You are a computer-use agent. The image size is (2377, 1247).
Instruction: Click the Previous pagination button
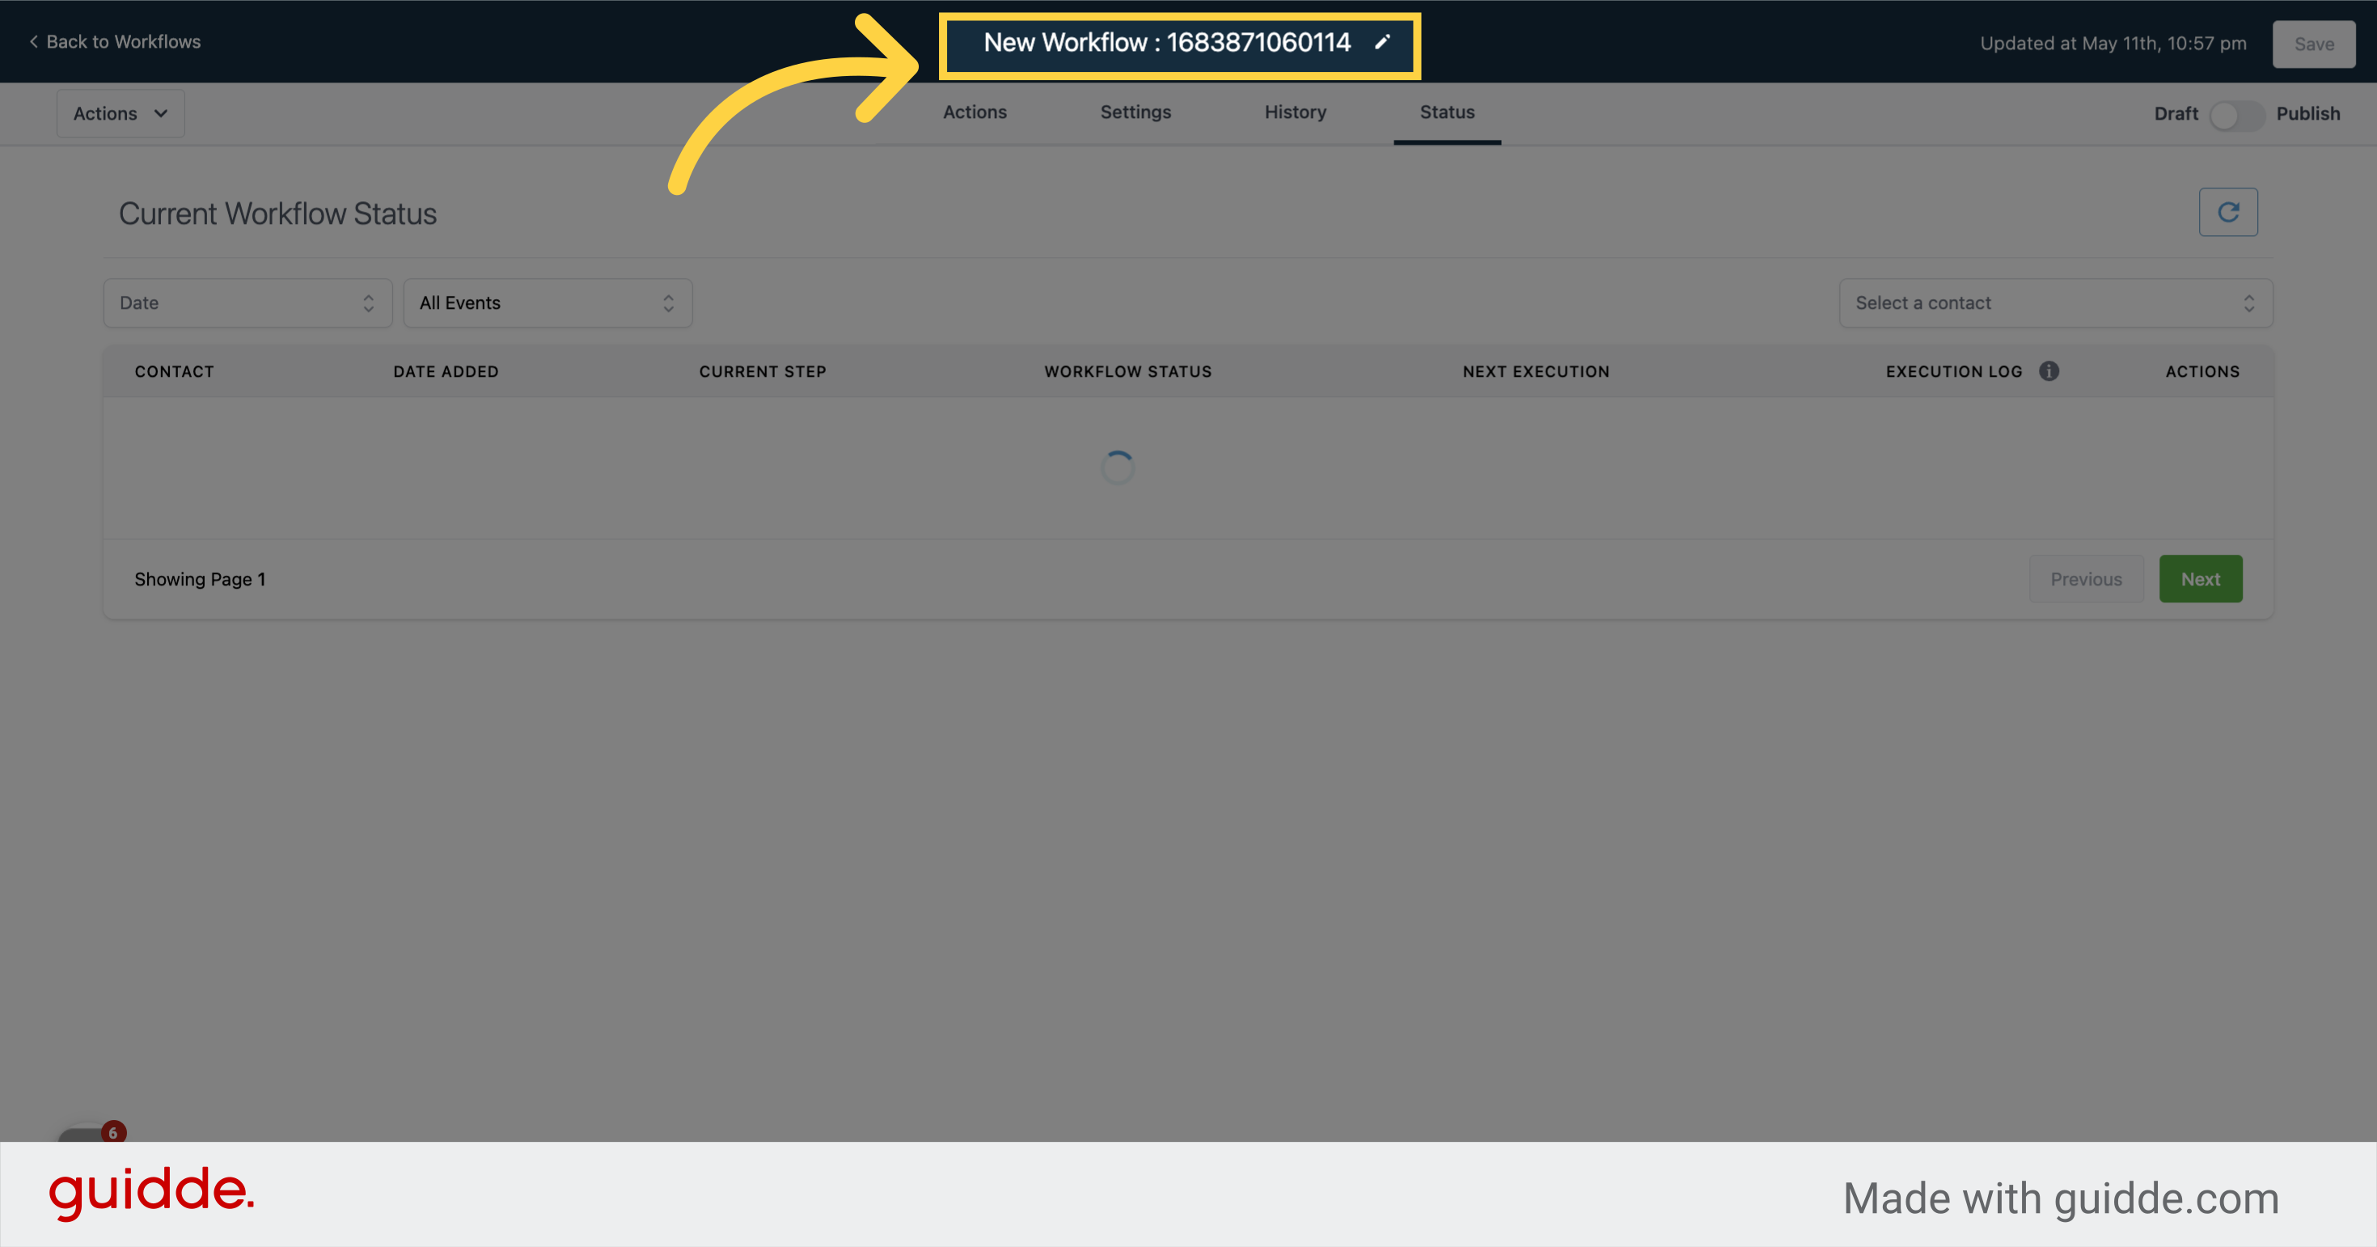point(2087,578)
